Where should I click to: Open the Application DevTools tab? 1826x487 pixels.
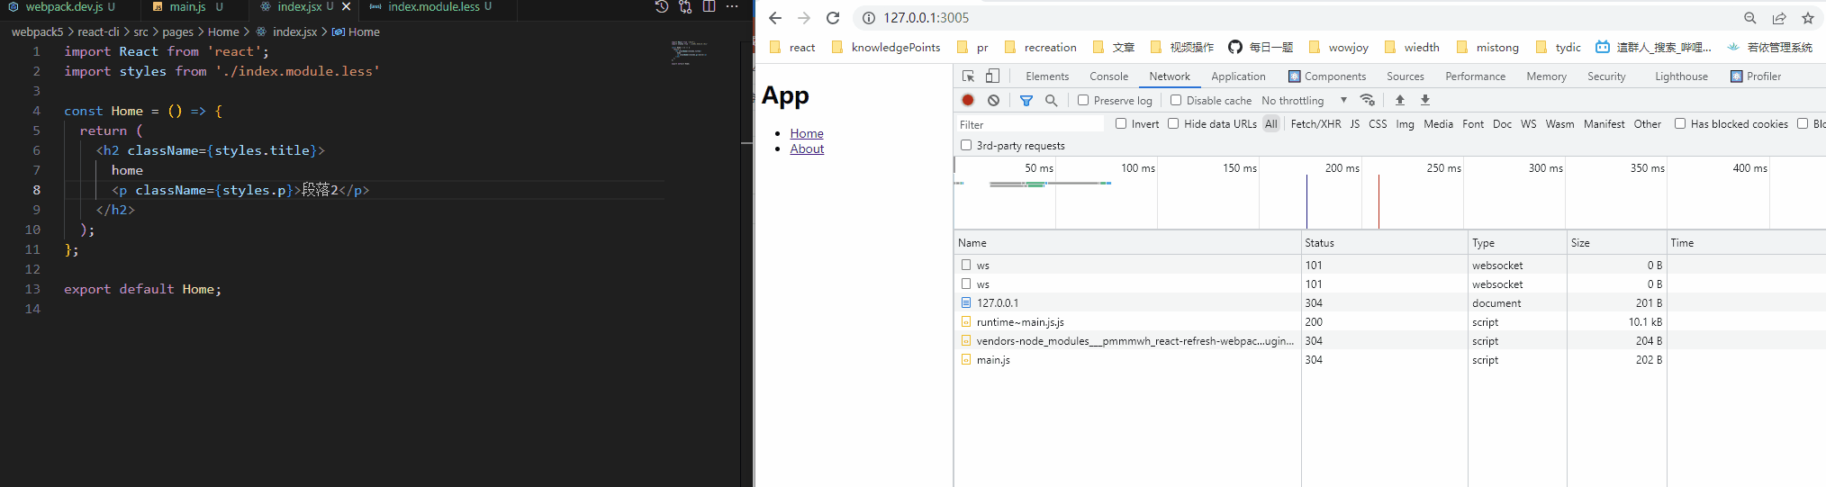point(1238,77)
